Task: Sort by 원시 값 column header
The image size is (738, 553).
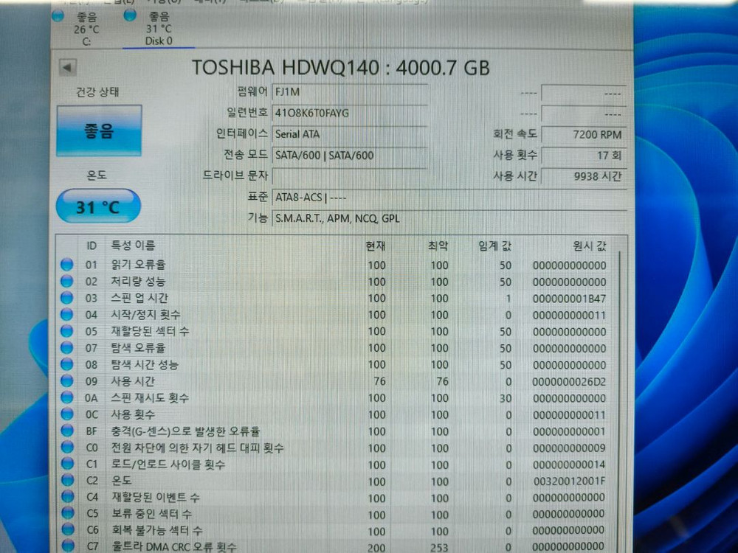Action: [590, 246]
